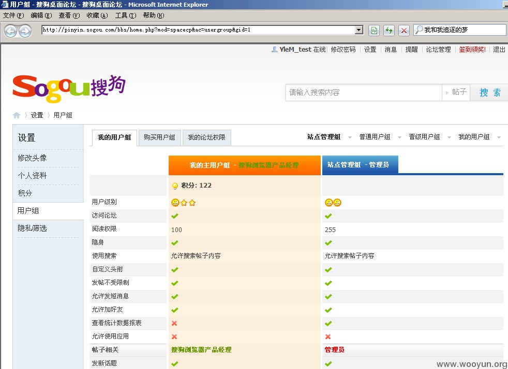The height and width of the screenshot is (369, 508).
Task: Click the browser address URL field
Action: click(x=198, y=30)
